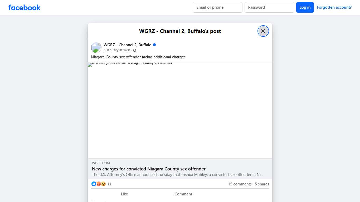This screenshot has height=202, width=360.
Task: Open the WGRZ - Channel 2, Buffalo page name
Action: 127,45
